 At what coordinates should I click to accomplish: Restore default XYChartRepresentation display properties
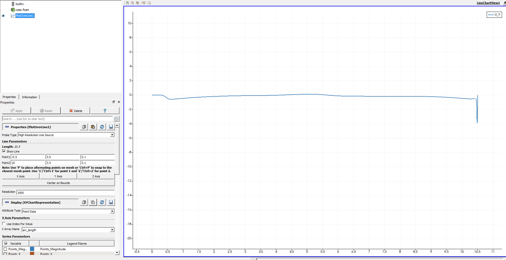click(x=102, y=202)
